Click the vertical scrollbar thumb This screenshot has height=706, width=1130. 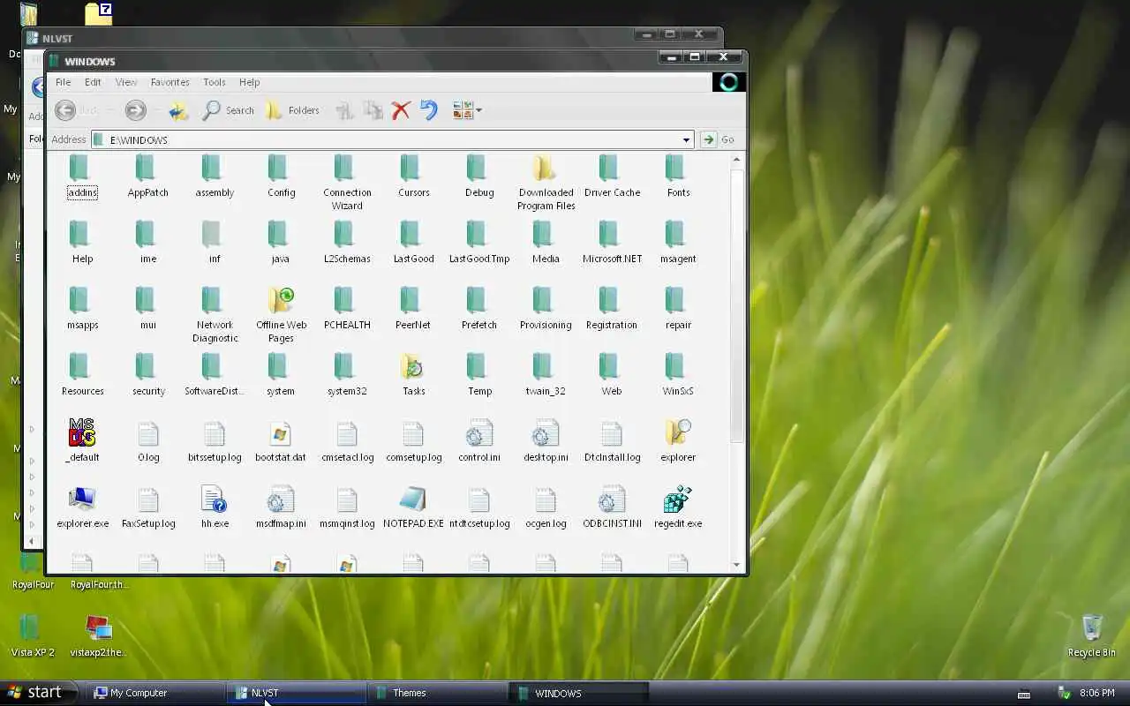click(x=736, y=305)
